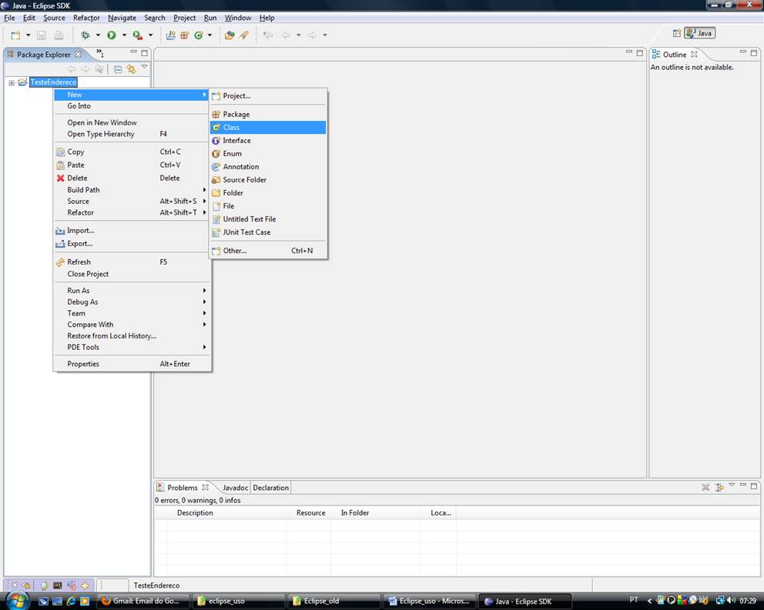Choose Untitled Text File in submenu
The image size is (764, 610).
[x=268, y=219]
